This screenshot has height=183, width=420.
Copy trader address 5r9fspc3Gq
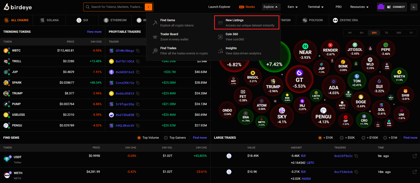(138, 104)
